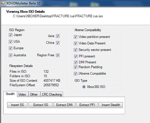The image size is (150, 123).
Task: Toggle the USA region checkbox
Action: (x=10, y=42)
